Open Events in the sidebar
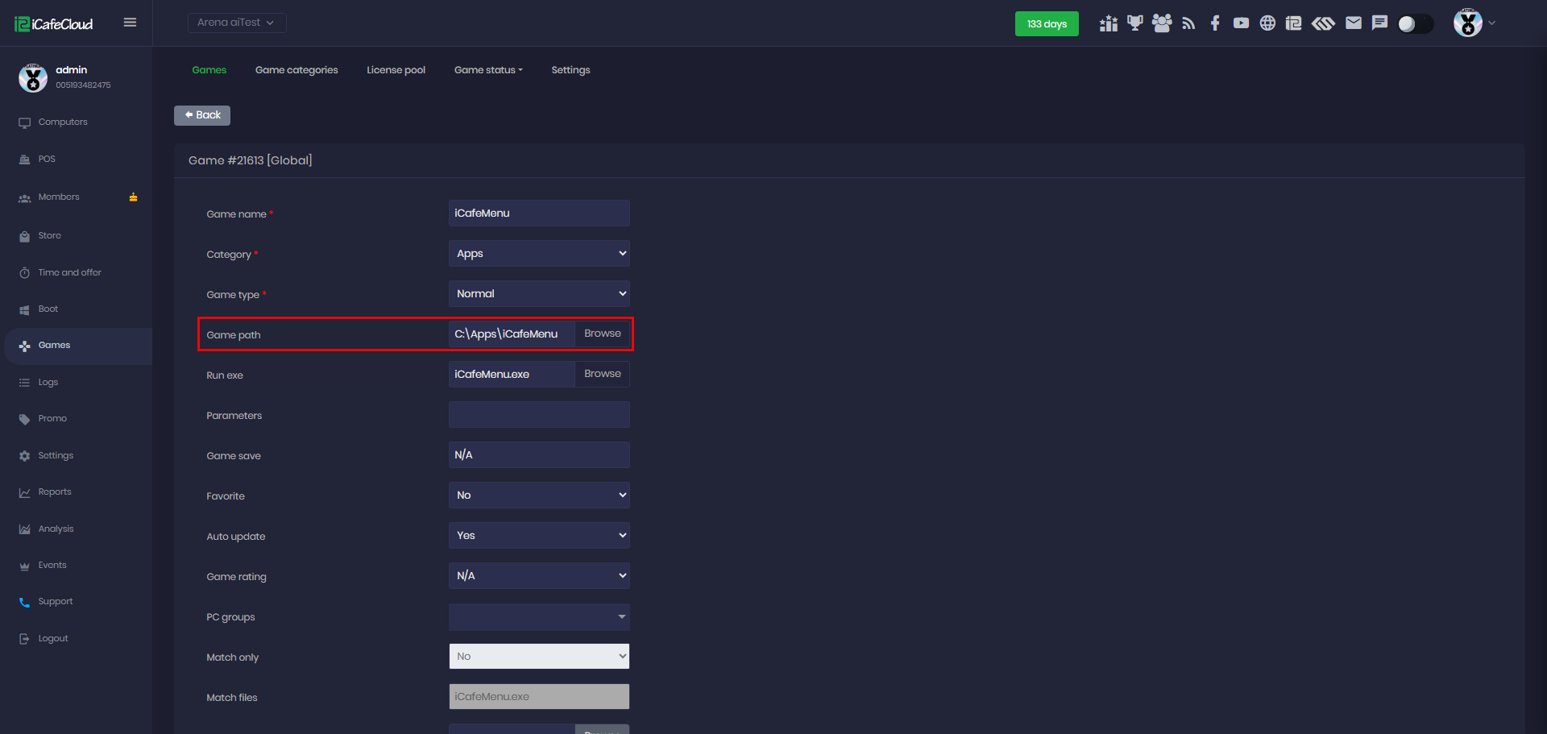Screen dimensions: 1547x734 tap(52, 566)
